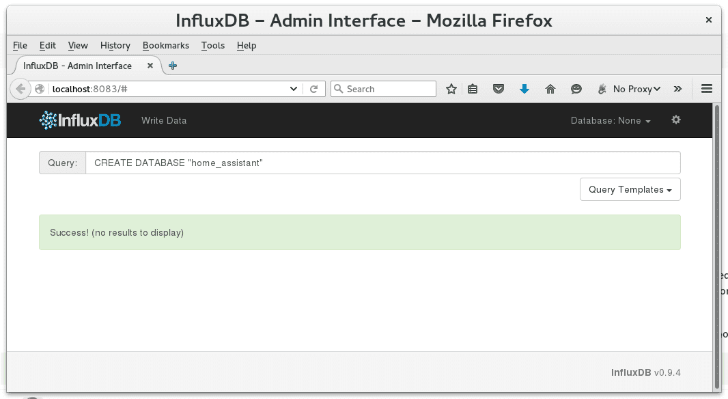Show bookmarks list icon in toolbar
The width and height of the screenshot is (728, 399).
pyautogui.click(x=473, y=89)
